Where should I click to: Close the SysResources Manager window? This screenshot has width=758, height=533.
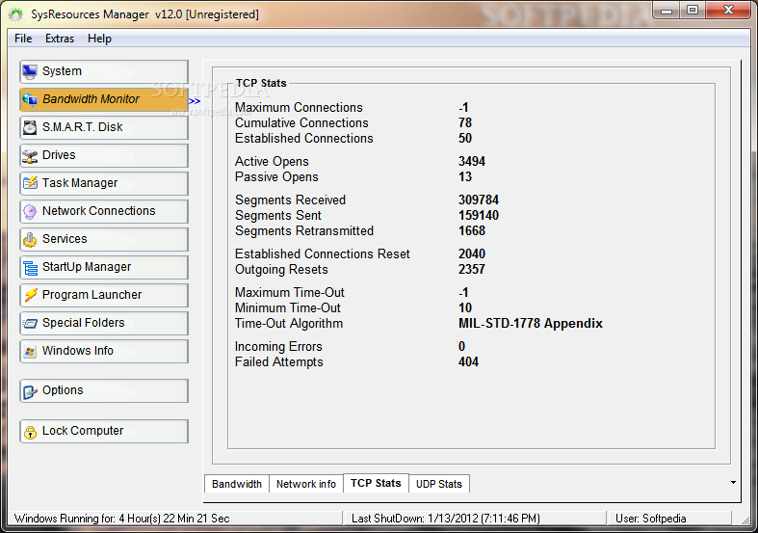728,11
